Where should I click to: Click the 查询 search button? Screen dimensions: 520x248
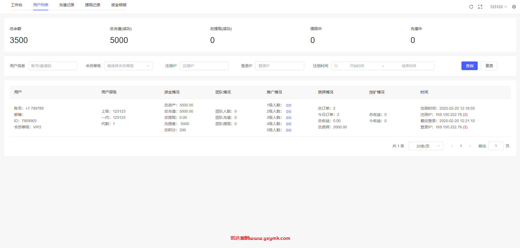(470, 66)
